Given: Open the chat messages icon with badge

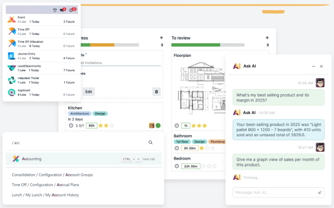Looking at the screenshot, I should (x=62, y=10).
